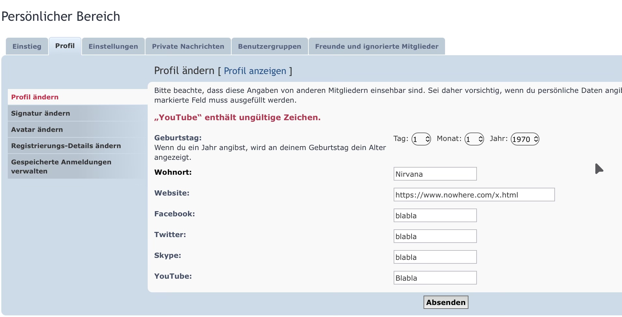Open the Tag birthday dropdown
The image size is (622, 317).
coord(421,139)
